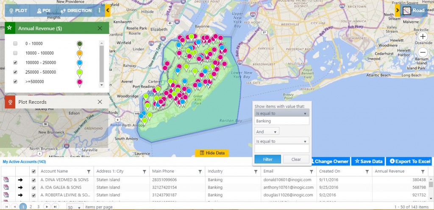The height and width of the screenshot is (210, 434).
Task: Click the green star icon of Annual Revenue
Action: point(10,28)
